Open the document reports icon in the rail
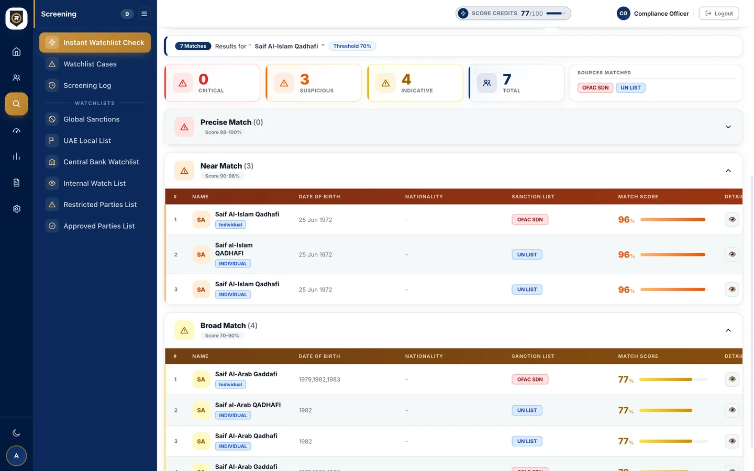This screenshot has width=754, height=471. pos(16,183)
